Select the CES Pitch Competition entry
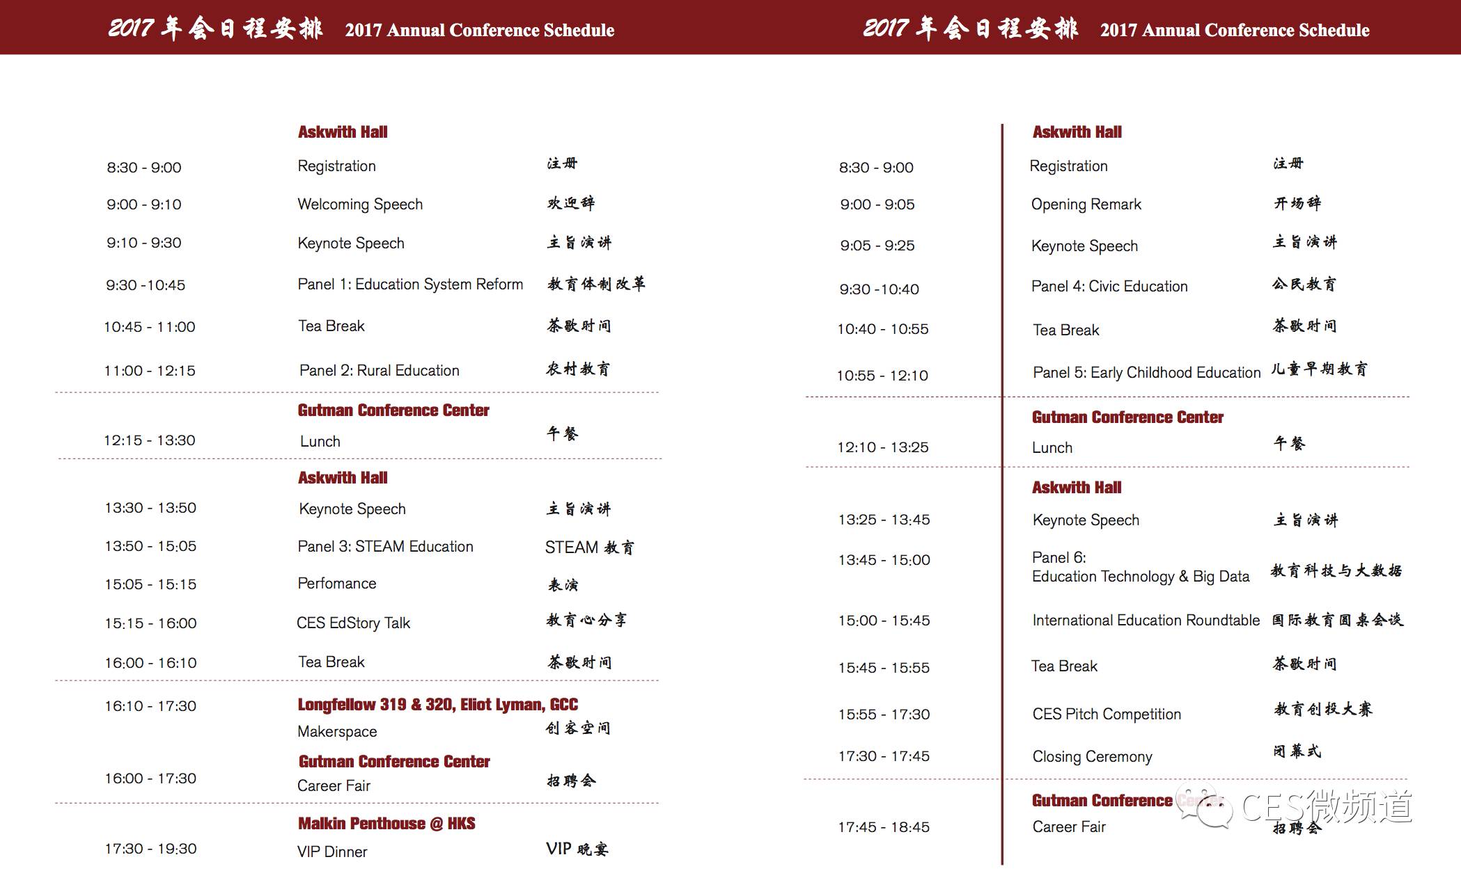The image size is (1461, 871). [1107, 714]
